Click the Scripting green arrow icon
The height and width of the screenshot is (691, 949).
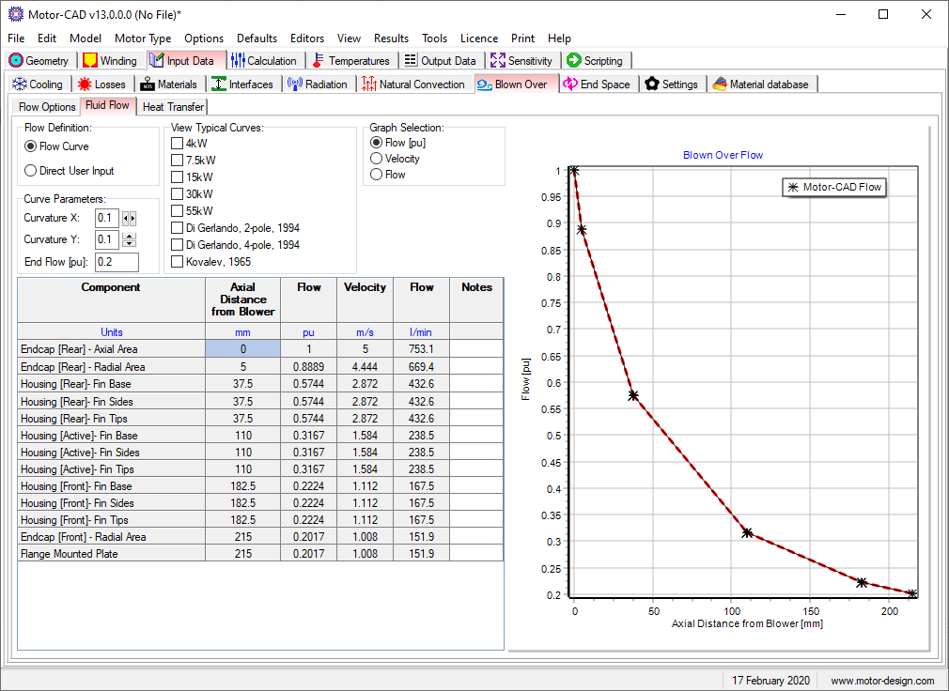574,60
